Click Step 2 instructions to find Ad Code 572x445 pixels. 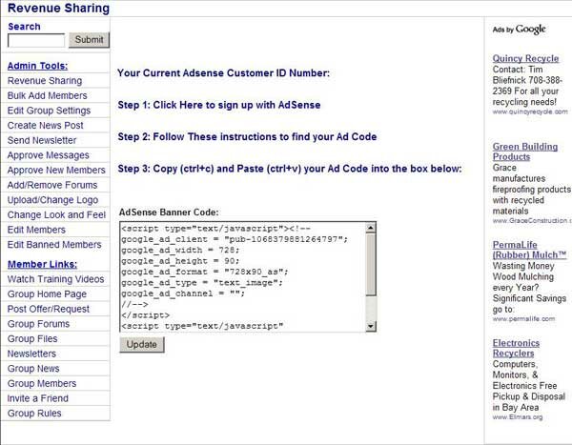point(247,137)
